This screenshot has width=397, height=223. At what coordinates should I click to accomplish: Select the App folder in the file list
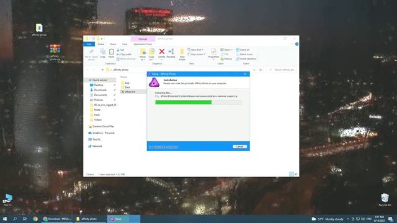125,83
